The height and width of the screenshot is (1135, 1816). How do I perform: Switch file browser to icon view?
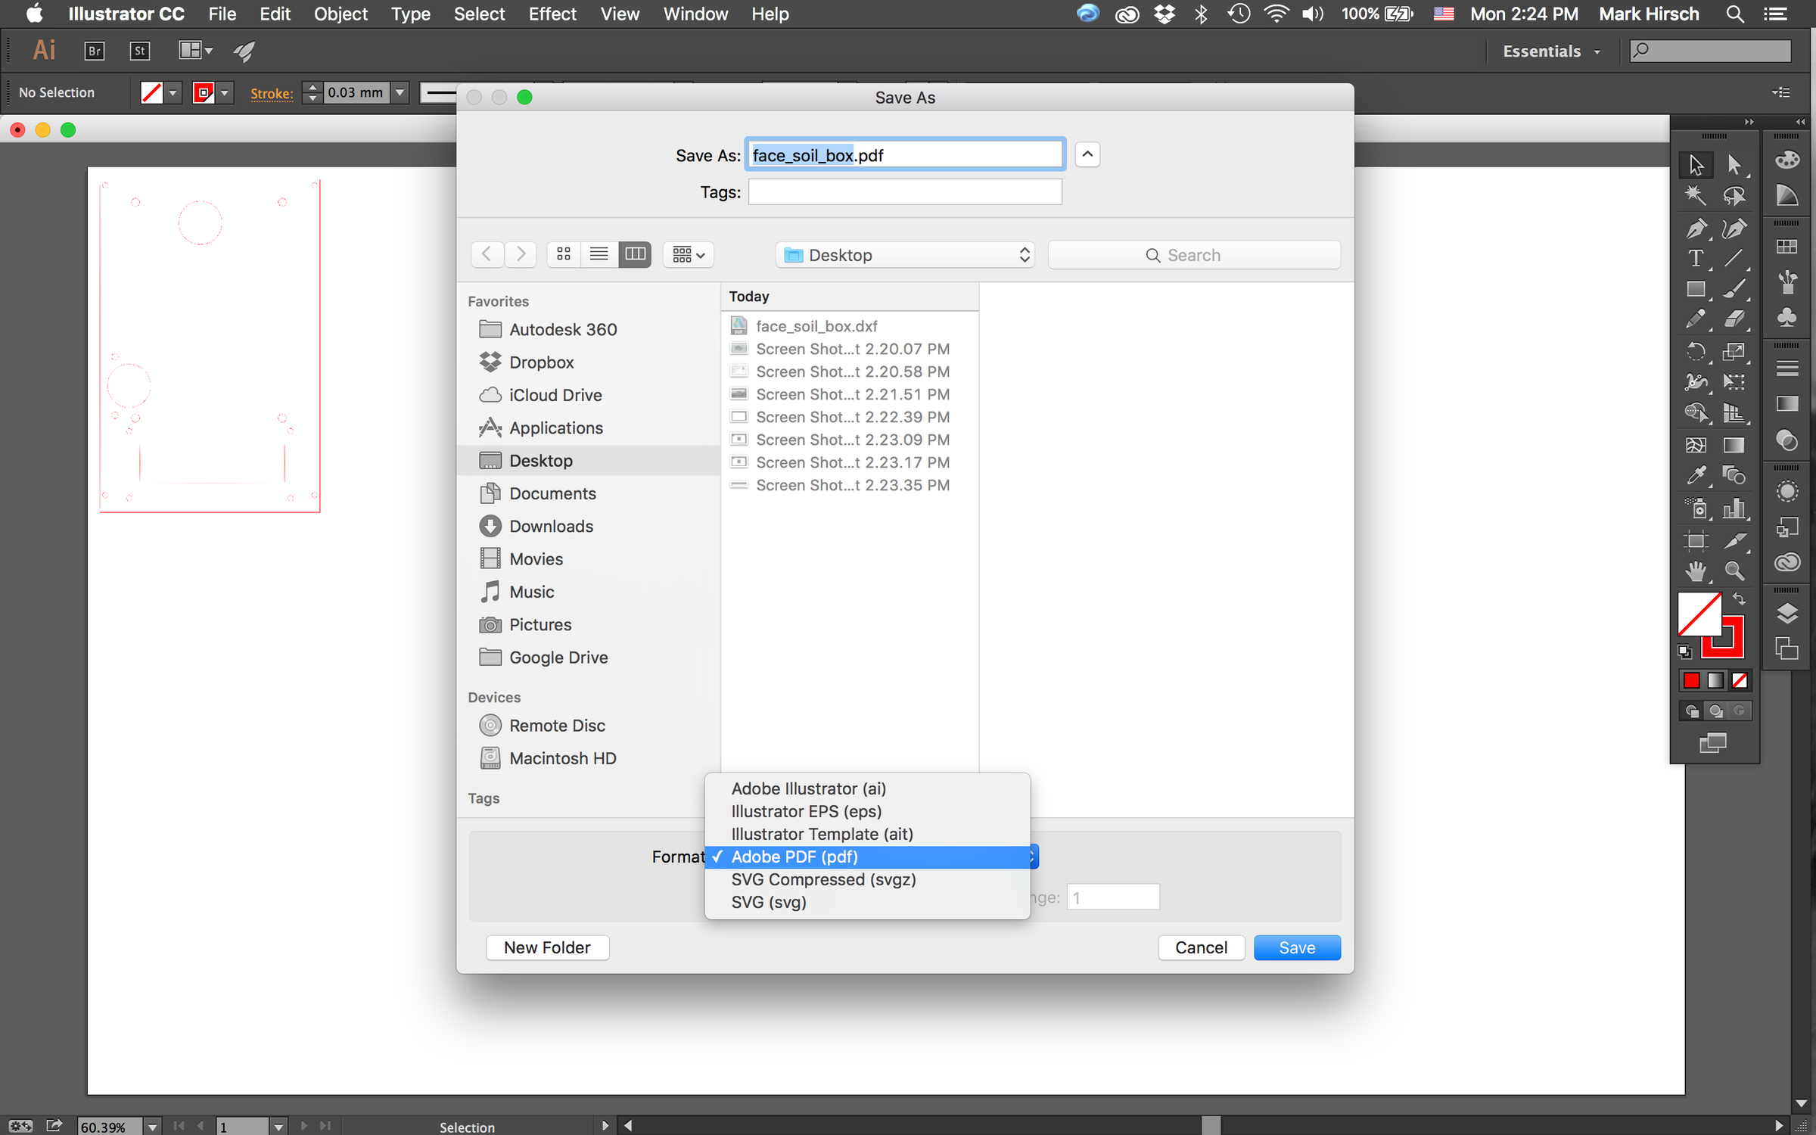(563, 254)
